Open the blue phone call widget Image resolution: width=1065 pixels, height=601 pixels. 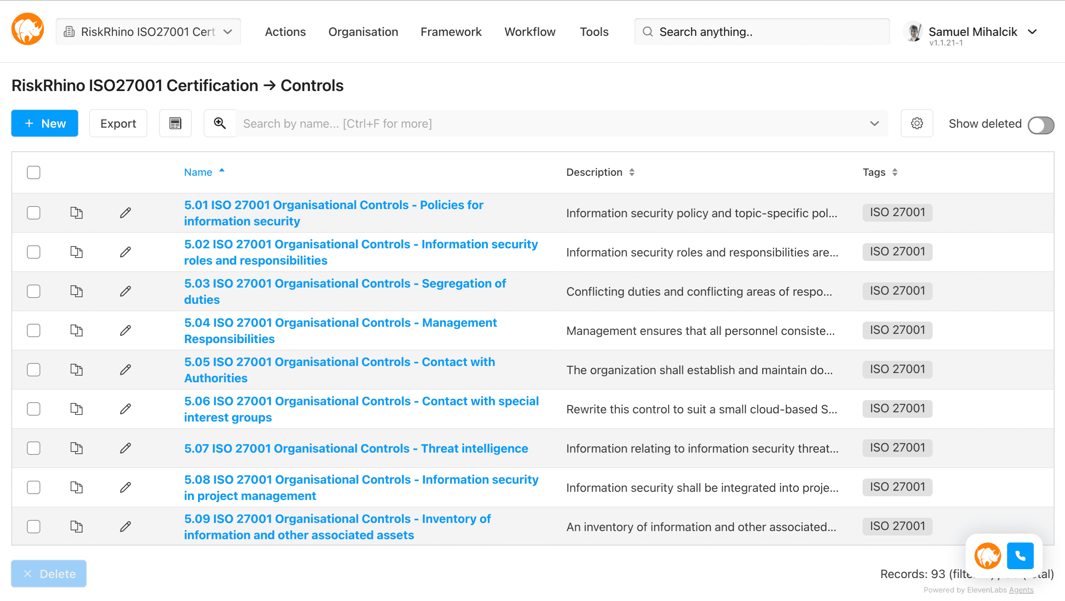1020,556
